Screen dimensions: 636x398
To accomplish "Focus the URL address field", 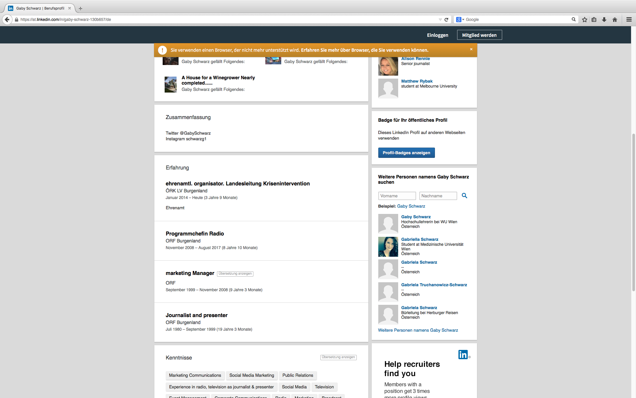I will 229,20.
